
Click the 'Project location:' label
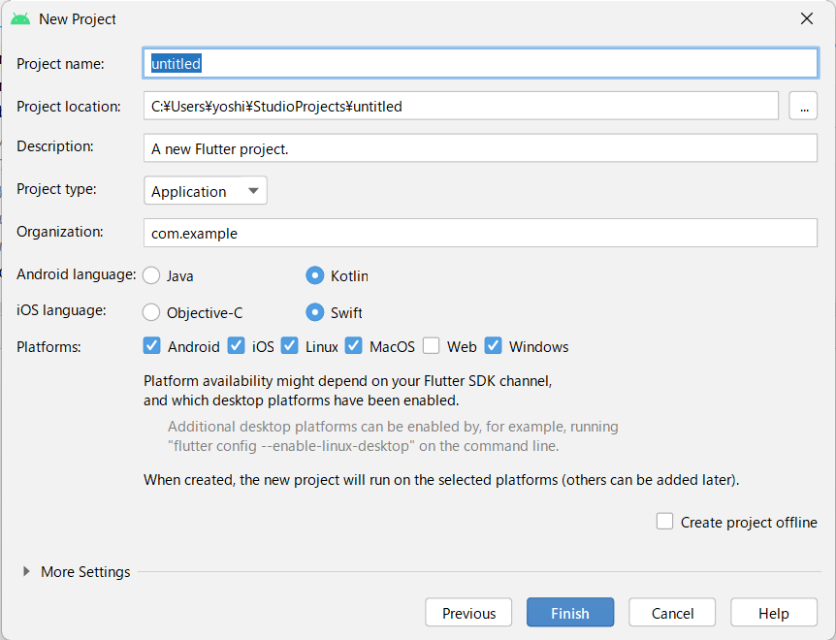tap(69, 107)
